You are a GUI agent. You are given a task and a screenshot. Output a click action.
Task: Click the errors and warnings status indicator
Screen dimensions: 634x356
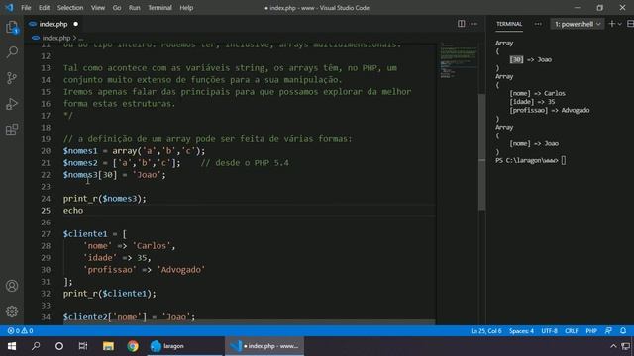coord(20,331)
